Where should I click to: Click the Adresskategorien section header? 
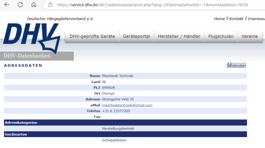[x=125, y=122]
